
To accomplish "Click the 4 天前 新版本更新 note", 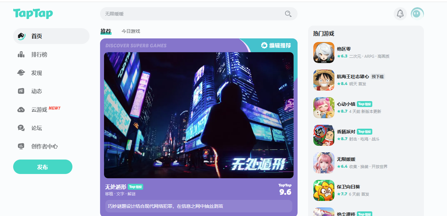I will (x=365, y=111).
